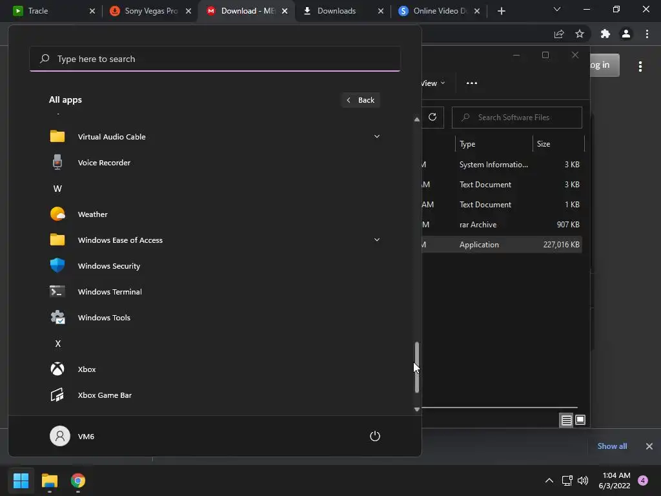Switch File Explorer to details view
This screenshot has width=661, height=496.
click(x=566, y=420)
